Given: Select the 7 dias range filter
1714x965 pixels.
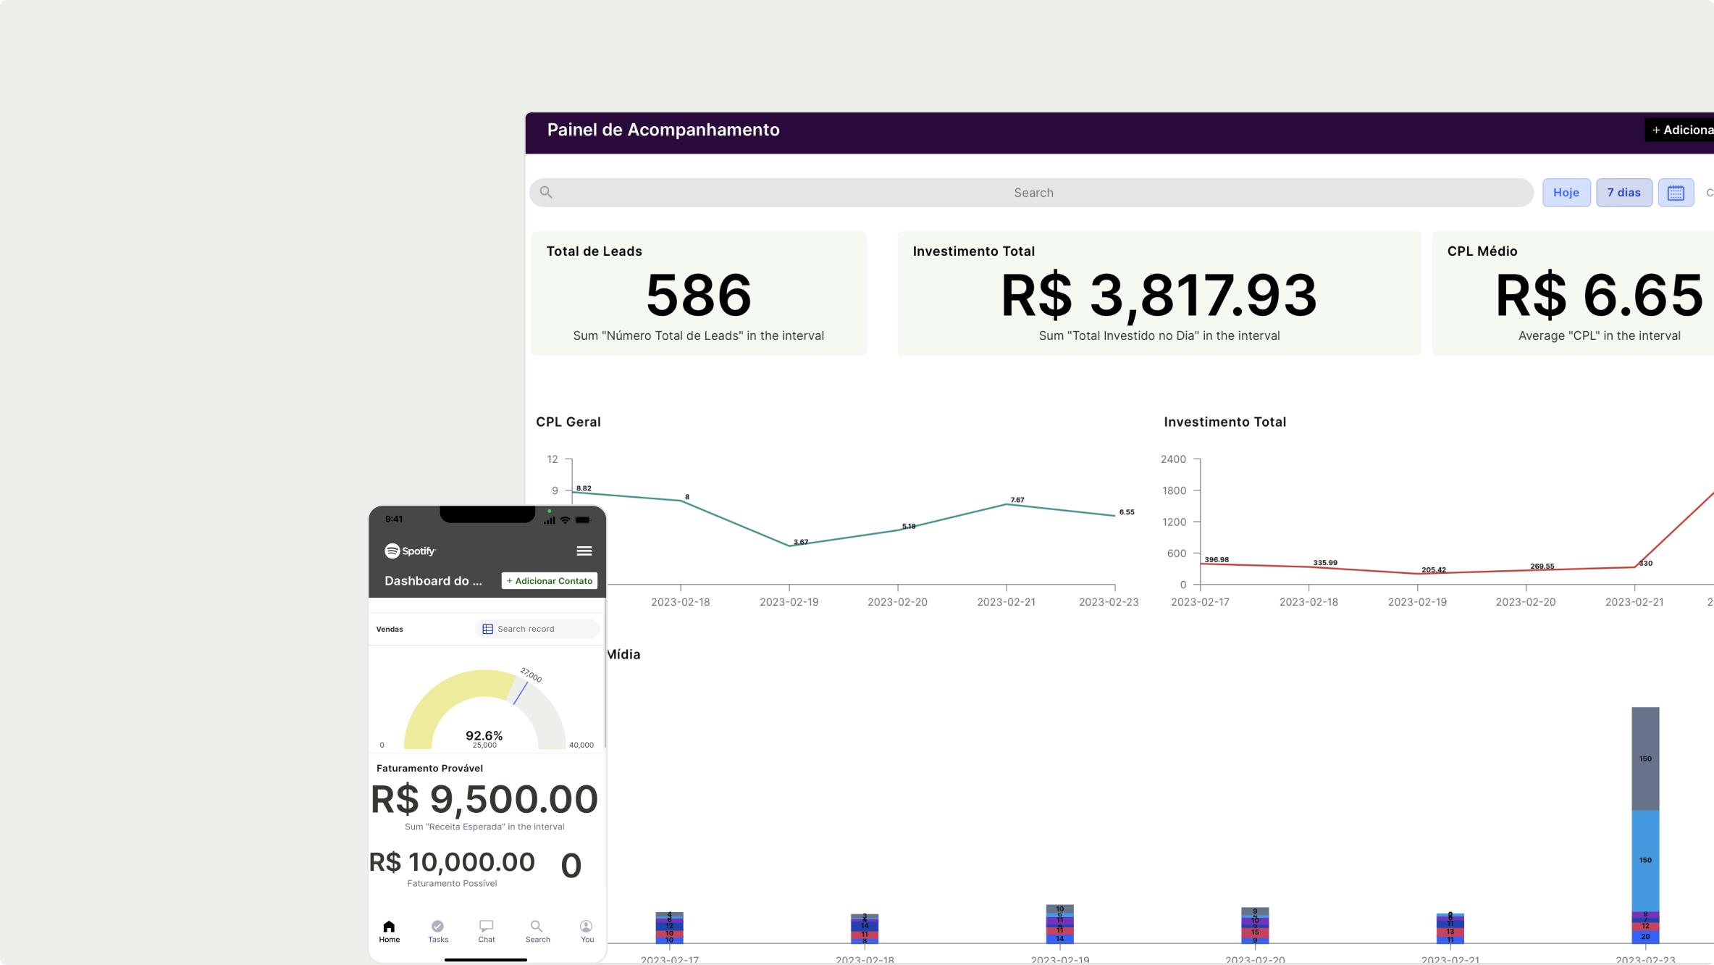Looking at the screenshot, I should tap(1623, 193).
